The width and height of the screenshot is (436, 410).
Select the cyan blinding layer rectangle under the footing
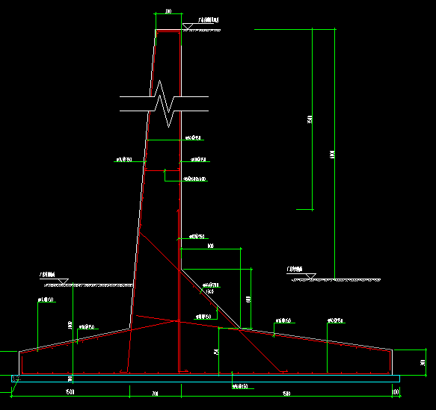point(206,379)
